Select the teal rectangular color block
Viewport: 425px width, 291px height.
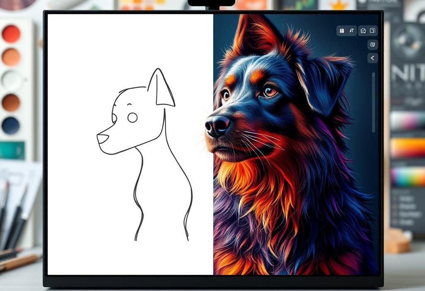pyautogui.click(x=12, y=150)
